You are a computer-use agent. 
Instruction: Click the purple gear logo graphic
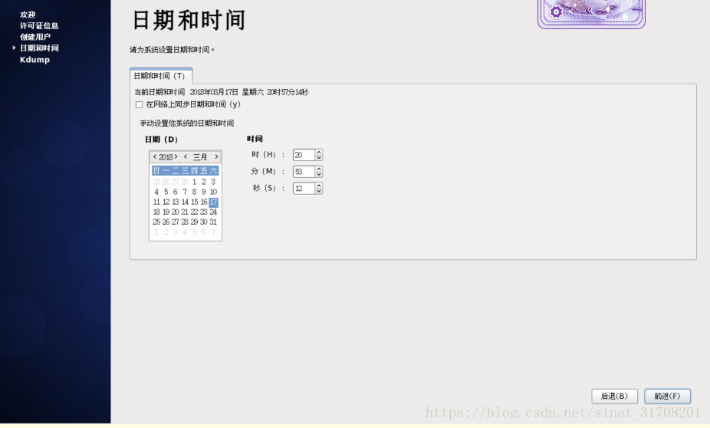click(x=556, y=12)
